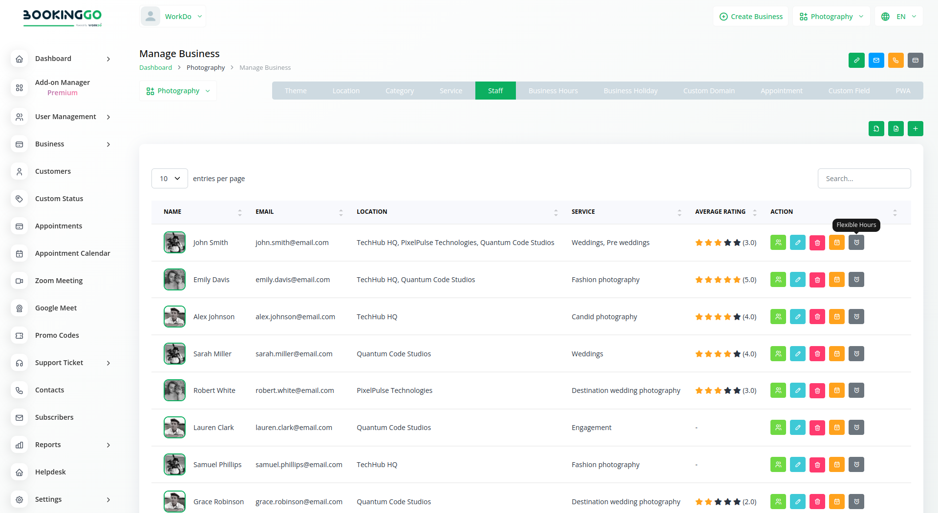Click the Dashboard breadcrumb link
The height and width of the screenshot is (513, 938).
pyautogui.click(x=155, y=68)
